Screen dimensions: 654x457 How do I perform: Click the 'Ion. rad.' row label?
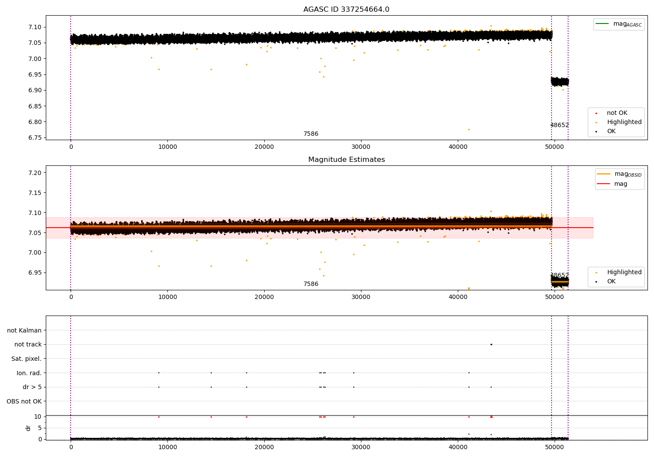[29, 373]
